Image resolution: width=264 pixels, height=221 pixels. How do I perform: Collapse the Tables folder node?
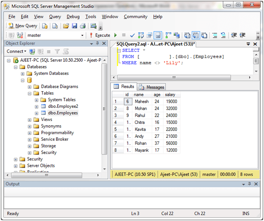30,93
